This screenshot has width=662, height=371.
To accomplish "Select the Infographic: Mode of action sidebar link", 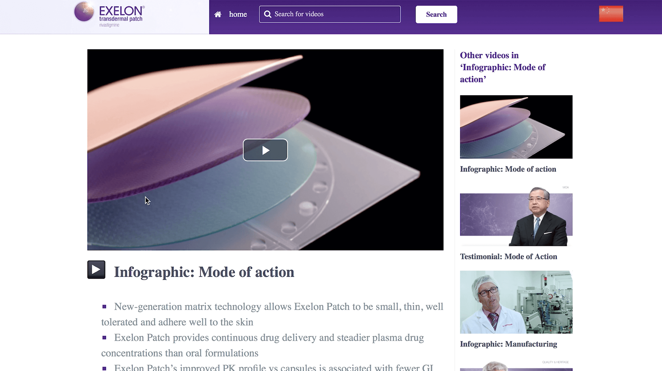I will [x=508, y=169].
